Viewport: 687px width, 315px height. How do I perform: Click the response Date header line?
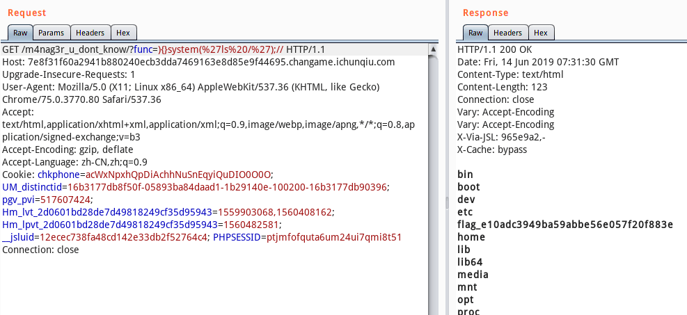[538, 62]
